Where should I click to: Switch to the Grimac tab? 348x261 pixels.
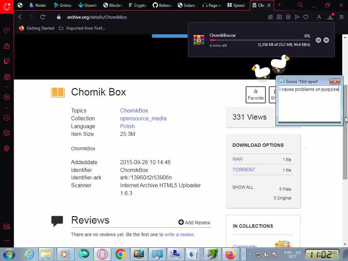click(x=63, y=5)
